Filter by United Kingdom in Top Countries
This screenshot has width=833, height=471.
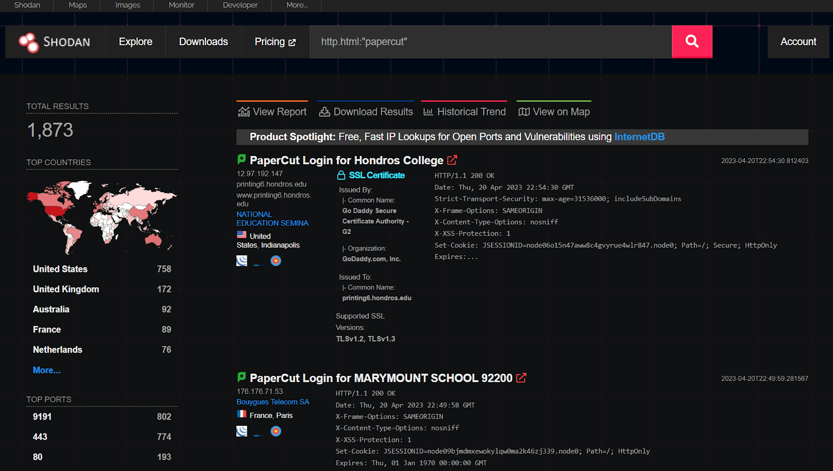click(x=102, y=289)
